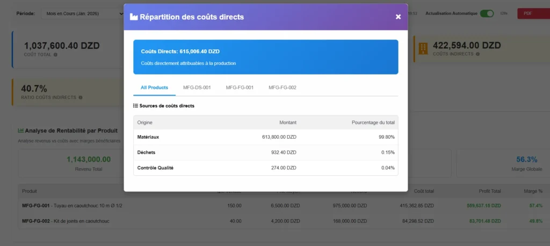Click the Profit Total column header

(x=490, y=191)
